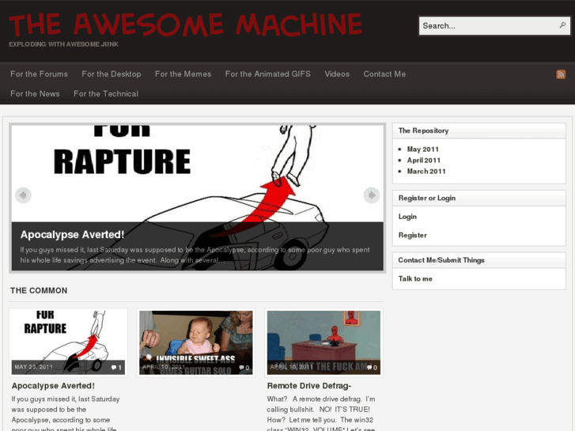575x431 pixels.
Task: Open the Contact Me menu item
Action: click(x=384, y=74)
